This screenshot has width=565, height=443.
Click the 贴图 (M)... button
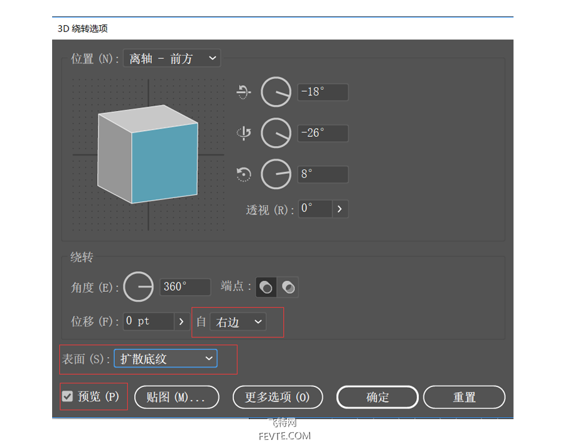tap(176, 397)
